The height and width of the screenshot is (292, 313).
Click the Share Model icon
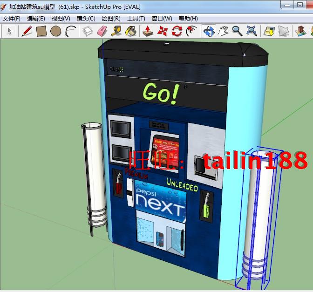[284, 31]
